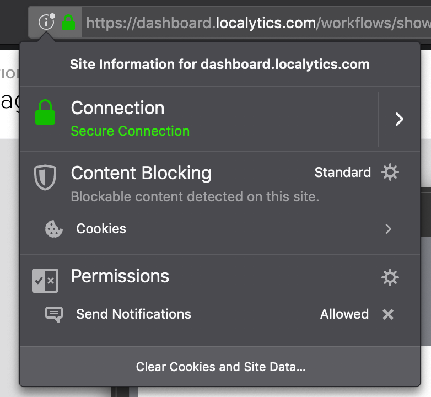The width and height of the screenshot is (431, 397).
Task: Click the Permissions checkmark icon
Action: 45,281
